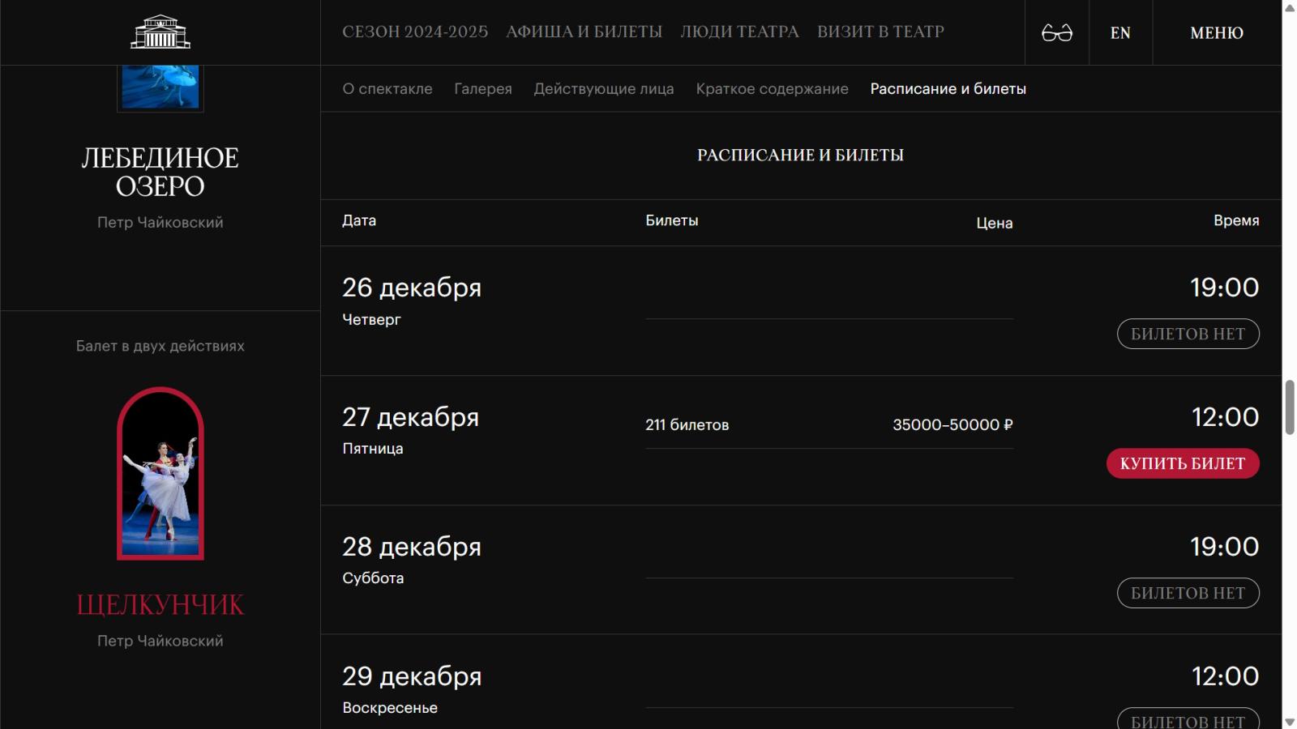This screenshot has width=1297, height=729.
Task: Click the Четверг weekday label
Action: 371,320
